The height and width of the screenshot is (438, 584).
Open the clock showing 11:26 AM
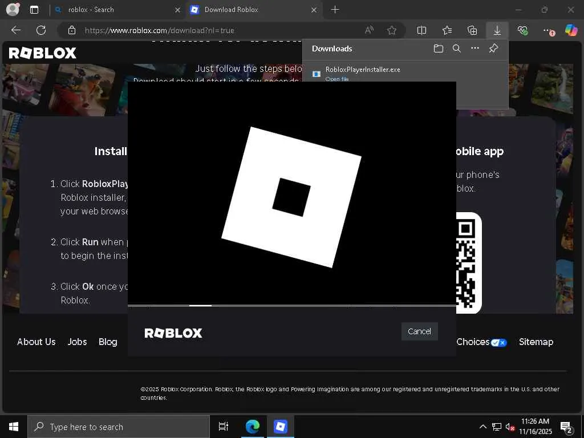535,427
